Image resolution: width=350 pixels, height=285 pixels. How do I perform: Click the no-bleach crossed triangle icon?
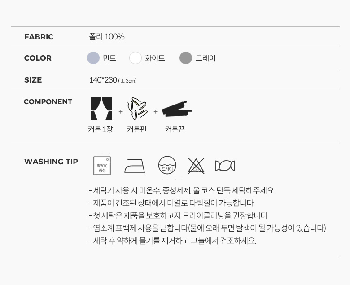tap(196, 166)
